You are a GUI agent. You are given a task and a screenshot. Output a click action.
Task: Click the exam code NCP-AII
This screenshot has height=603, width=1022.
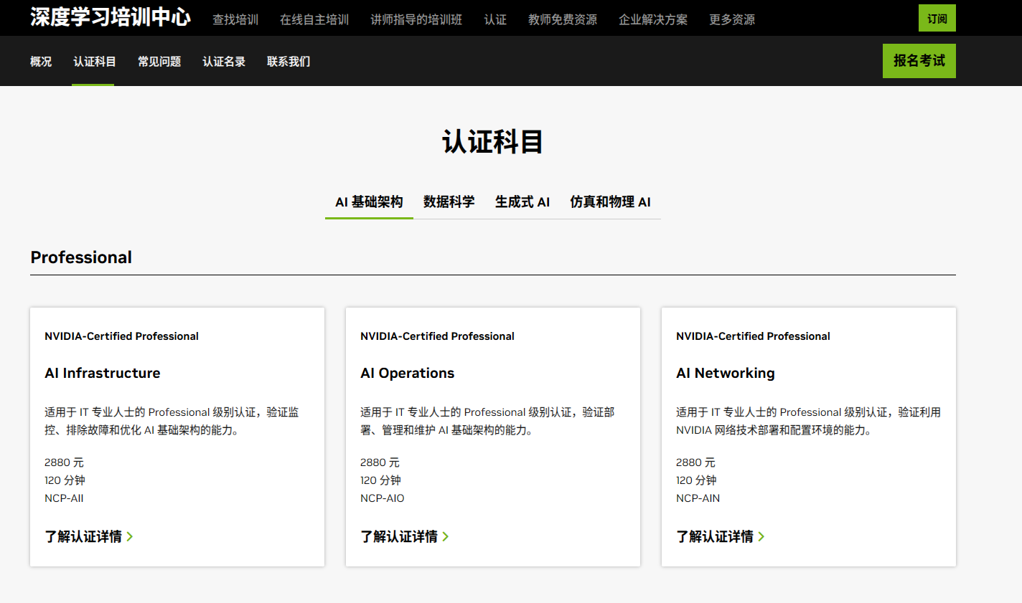pyautogui.click(x=64, y=498)
